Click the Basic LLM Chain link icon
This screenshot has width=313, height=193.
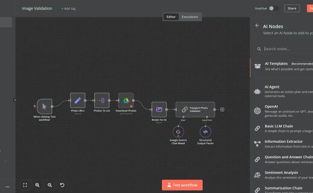257,128
